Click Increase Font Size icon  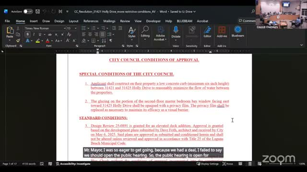(x=68, y=41)
